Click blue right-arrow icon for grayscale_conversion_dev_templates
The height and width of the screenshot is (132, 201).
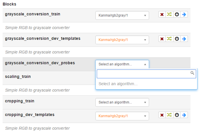coord(184,39)
